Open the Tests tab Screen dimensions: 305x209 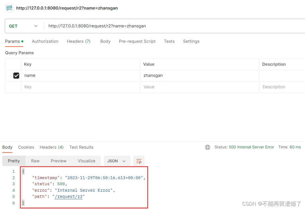[x=169, y=41]
